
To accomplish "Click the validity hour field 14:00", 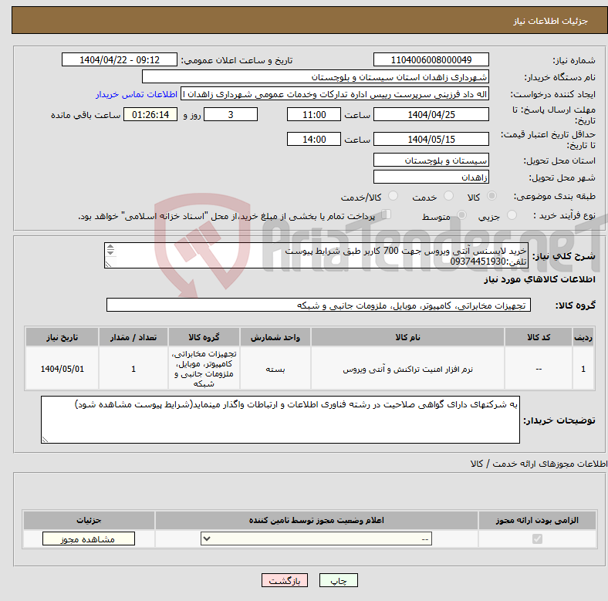I will point(314,139).
